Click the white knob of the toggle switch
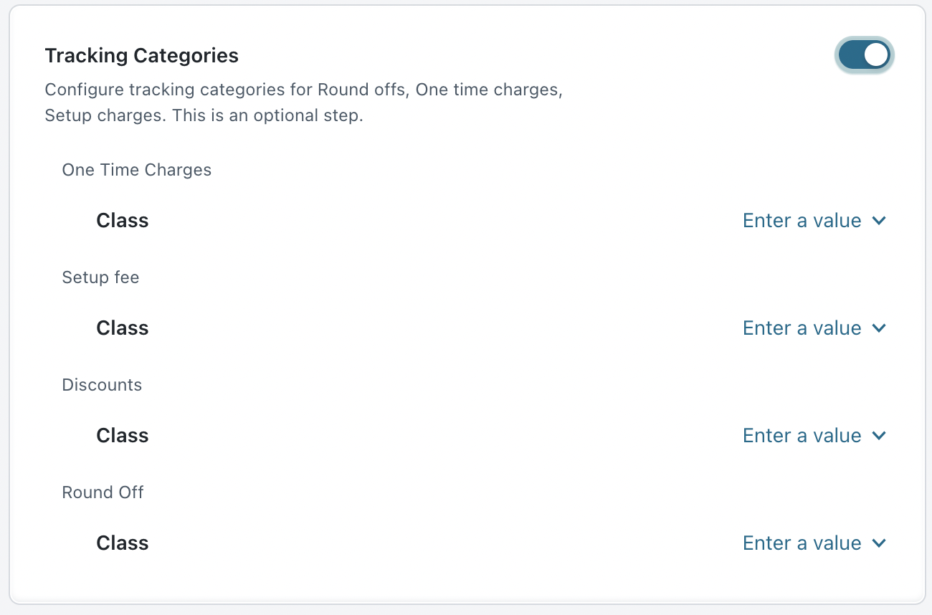Screen dimensions: 932x615 point(876,55)
